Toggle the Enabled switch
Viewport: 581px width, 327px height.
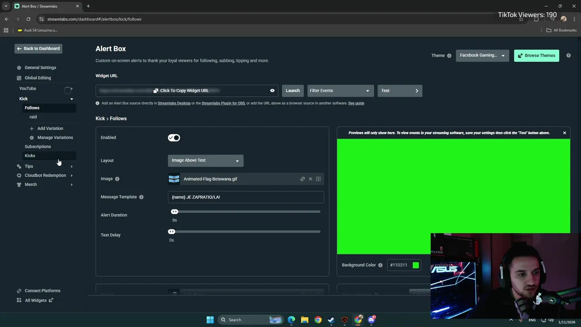coord(174,138)
